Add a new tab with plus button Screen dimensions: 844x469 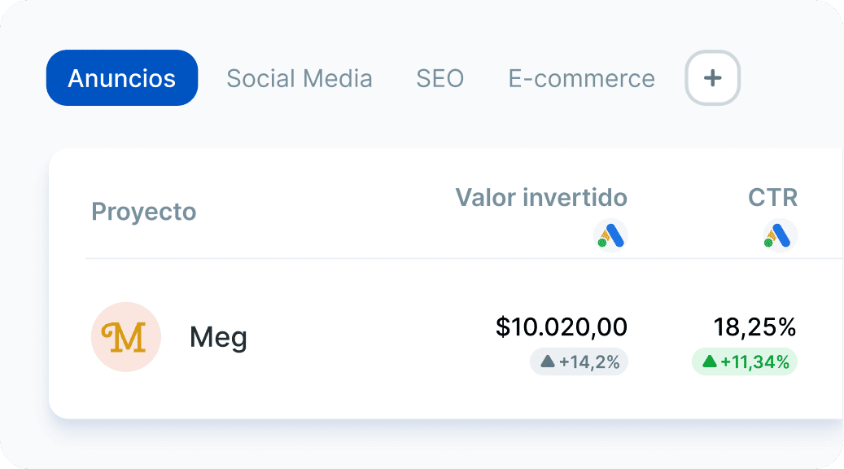pyautogui.click(x=713, y=78)
